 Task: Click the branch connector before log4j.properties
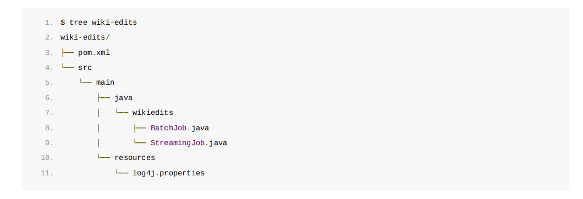point(122,172)
